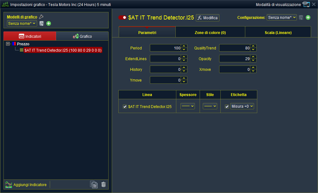Click the Modalità di visualizzazione eye icon
Screen dimensions: 318x193
pos(306,4)
